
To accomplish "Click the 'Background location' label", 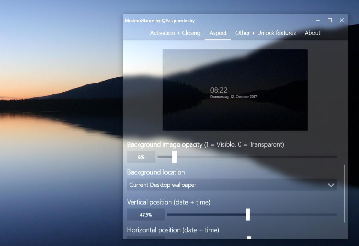I will click(156, 172).
